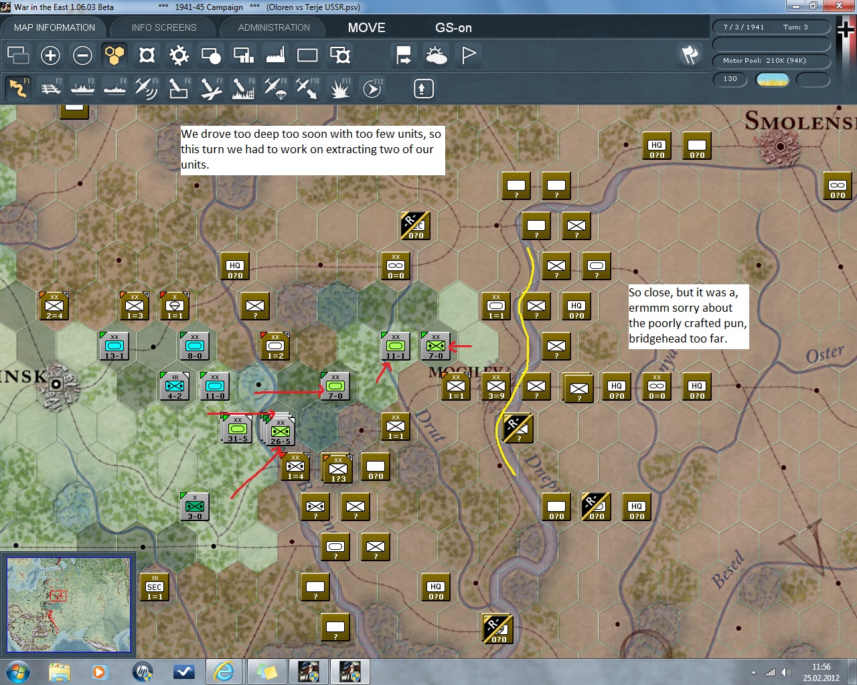Select the F7 bomb airfield mode
Image resolution: width=857 pixels, height=685 pixels.
[x=211, y=88]
